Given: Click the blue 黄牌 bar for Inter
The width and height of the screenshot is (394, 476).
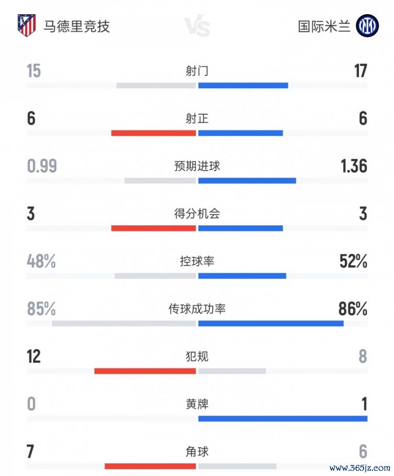Looking at the screenshot, I should (283, 419).
